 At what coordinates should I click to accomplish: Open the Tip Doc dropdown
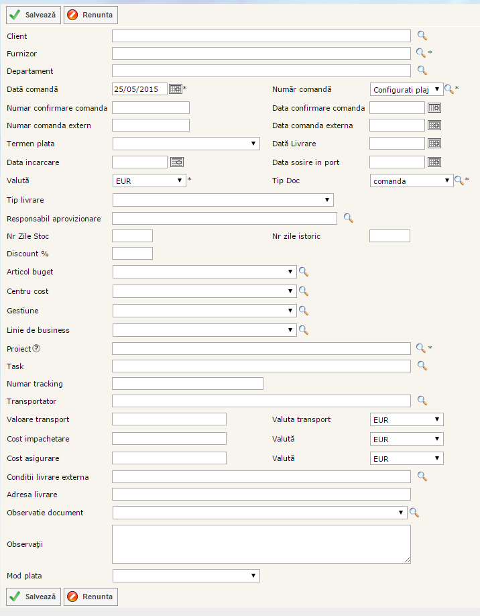pos(411,181)
